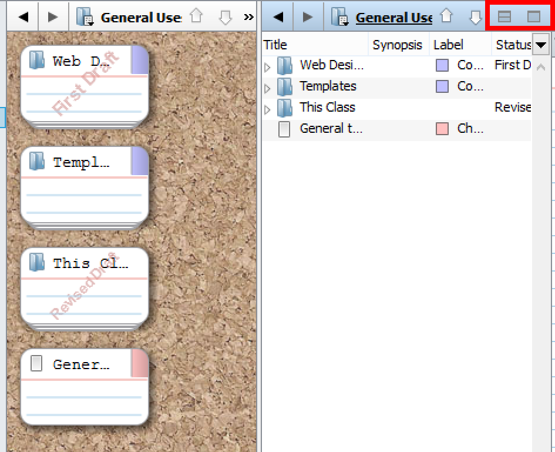Screen dimensions: 555x452
Task: Click the single-pane icon in the outliner header
Action: [533, 17]
